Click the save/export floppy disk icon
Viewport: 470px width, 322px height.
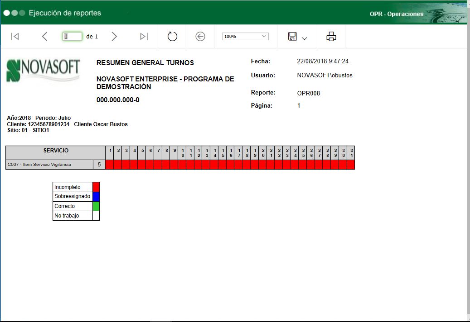(x=293, y=37)
